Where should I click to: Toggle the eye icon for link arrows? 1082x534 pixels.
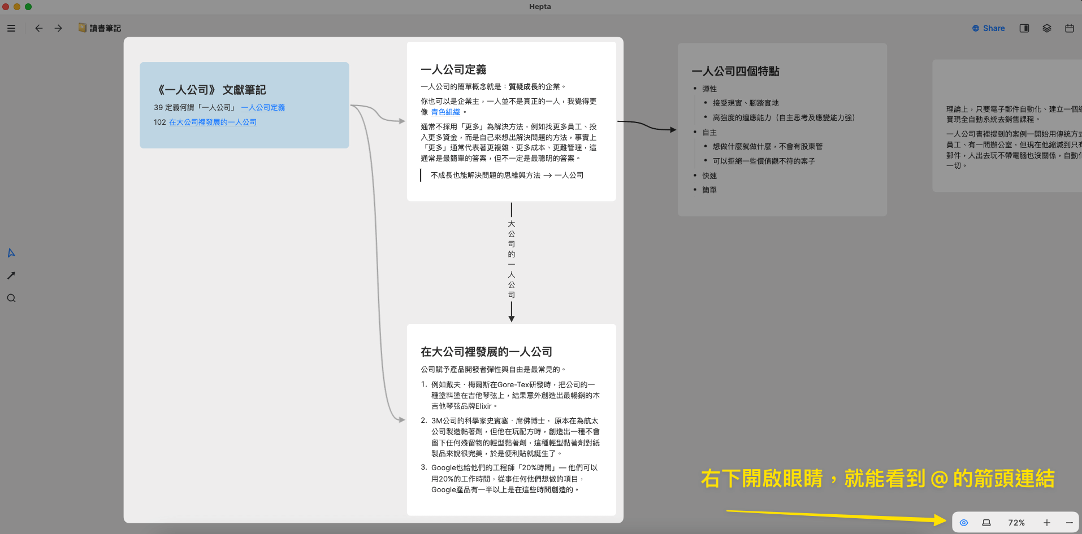(x=964, y=523)
